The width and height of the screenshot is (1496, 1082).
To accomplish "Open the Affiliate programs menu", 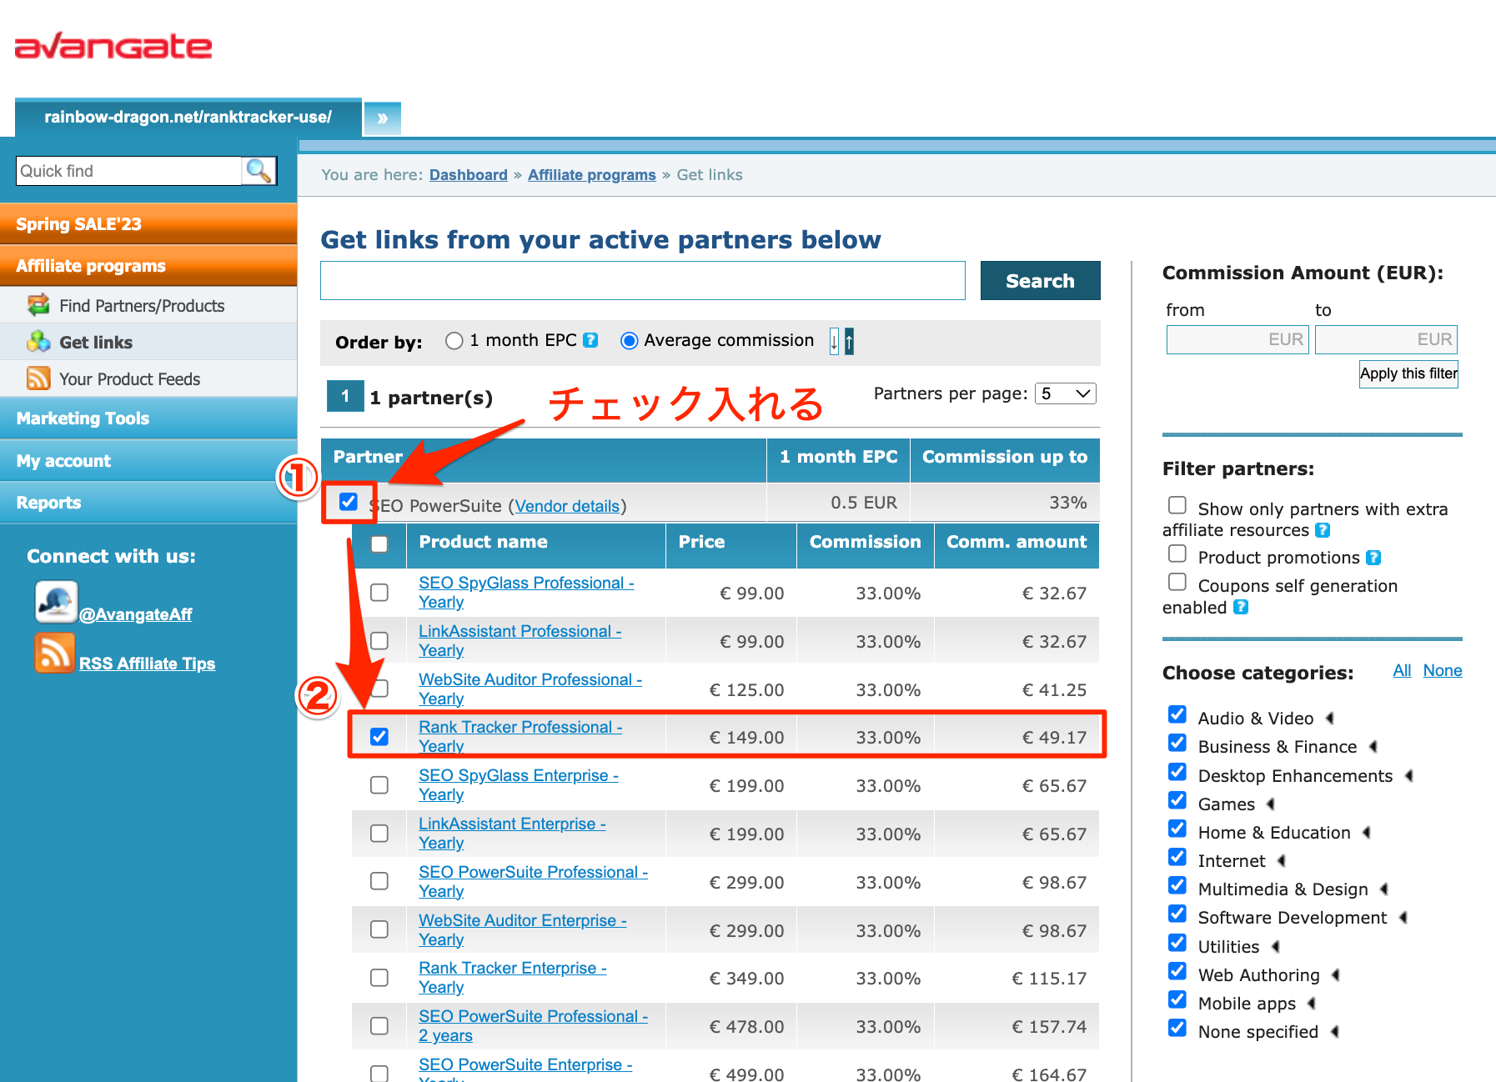I will pos(148,265).
